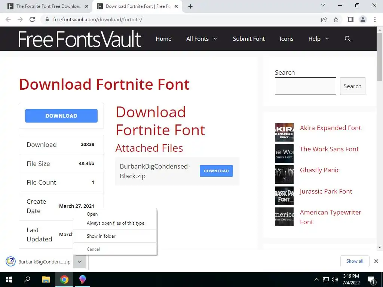Click the '20839' download count value

pos(88,145)
